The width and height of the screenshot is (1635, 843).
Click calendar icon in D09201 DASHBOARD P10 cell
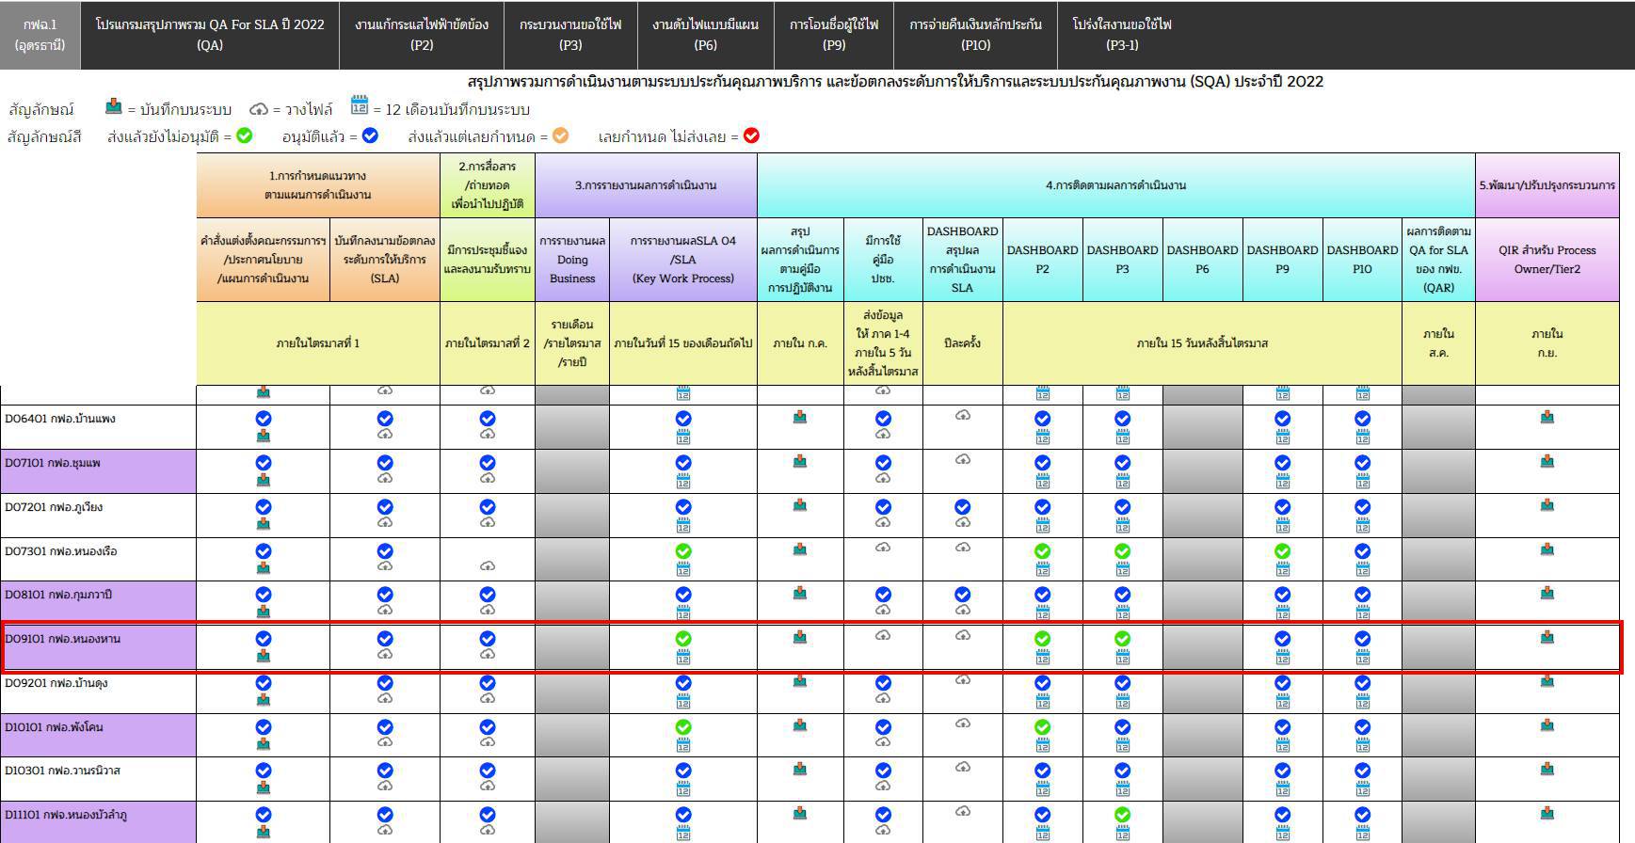(1362, 701)
